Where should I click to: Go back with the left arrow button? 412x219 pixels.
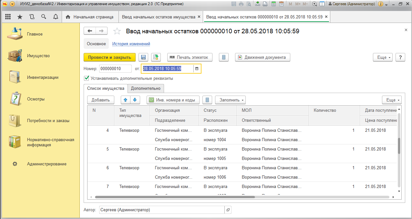tap(90, 31)
